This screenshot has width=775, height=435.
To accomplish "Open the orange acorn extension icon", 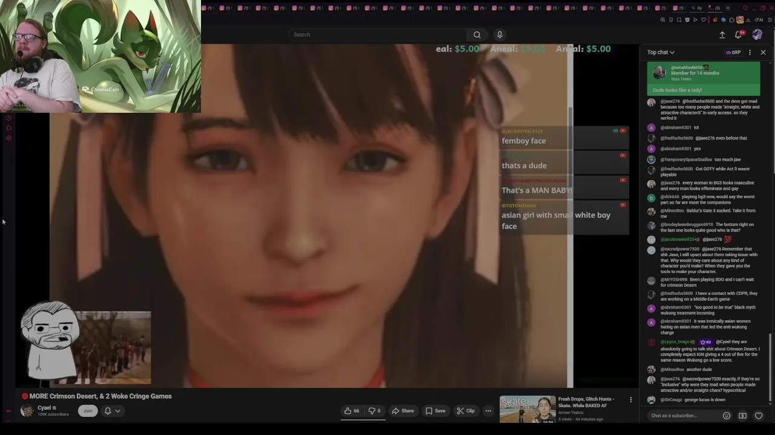I will pos(715,20).
